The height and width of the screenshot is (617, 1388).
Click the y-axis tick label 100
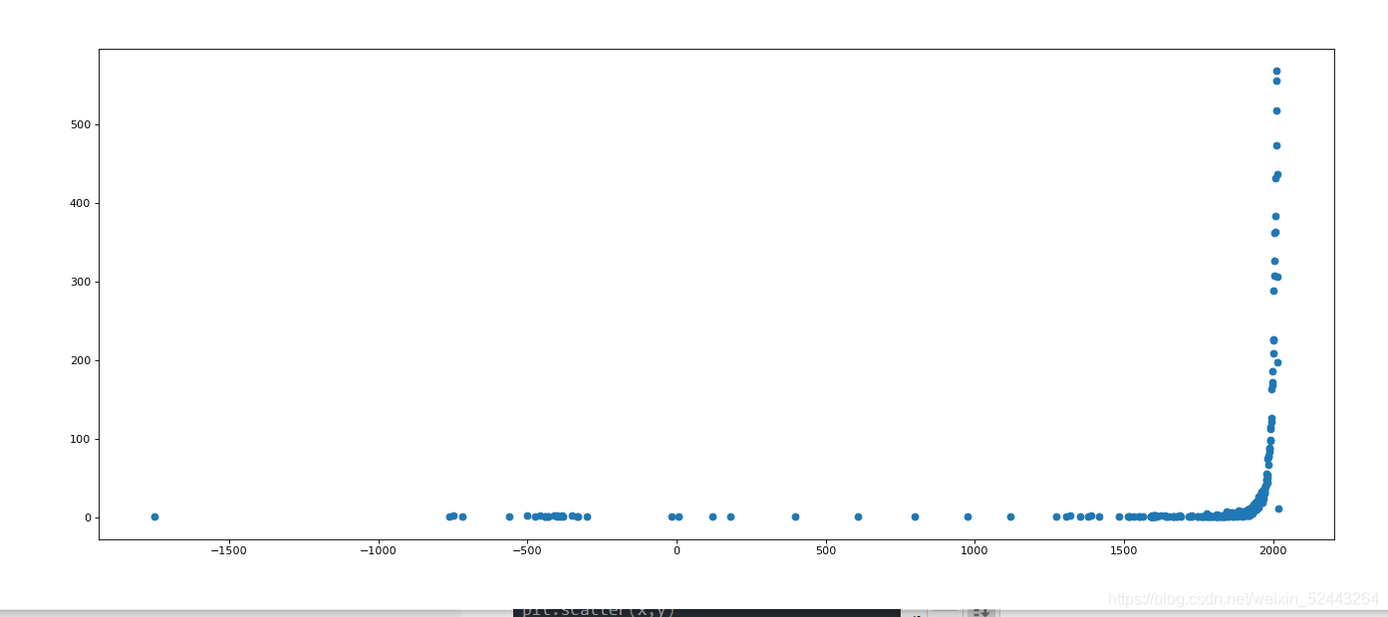tap(80, 439)
